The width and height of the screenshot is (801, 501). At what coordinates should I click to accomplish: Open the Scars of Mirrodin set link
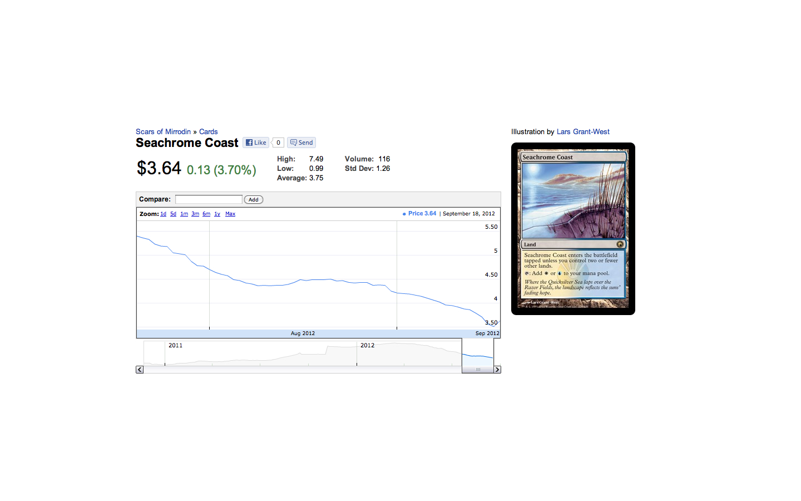pos(163,132)
